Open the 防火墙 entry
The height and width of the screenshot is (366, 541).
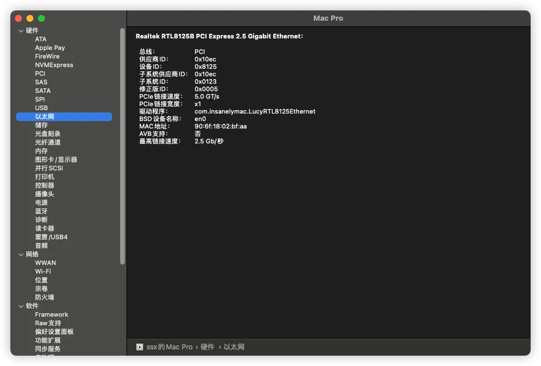click(x=44, y=298)
